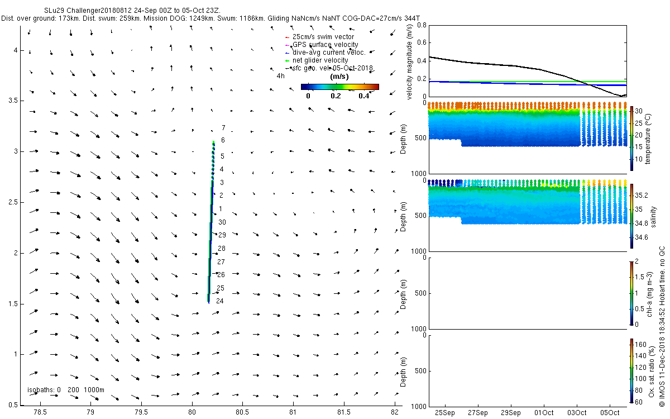Click the velocity (m/s) colorbar on the map
The width and height of the screenshot is (670, 419).
tap(339, 87)
